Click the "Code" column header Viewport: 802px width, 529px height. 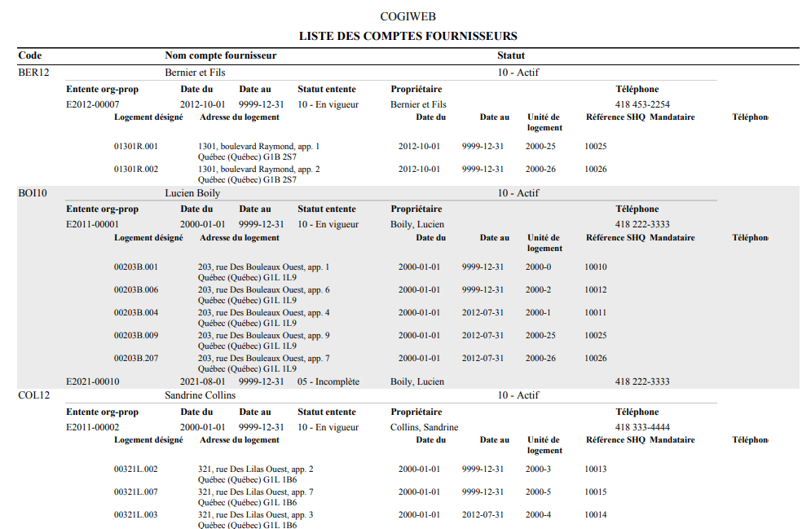[x=30, y=55]
